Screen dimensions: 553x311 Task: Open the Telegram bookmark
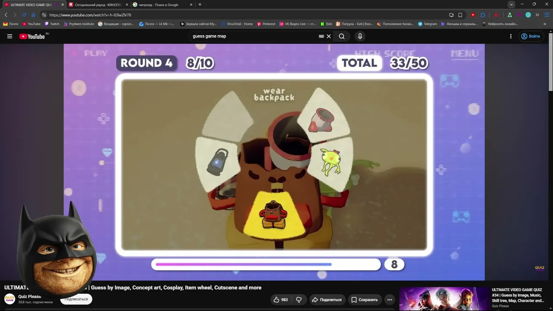click(428, 24)
